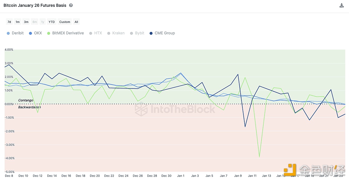Hide the BitMEX Derivative series

[x=65, y=33]
